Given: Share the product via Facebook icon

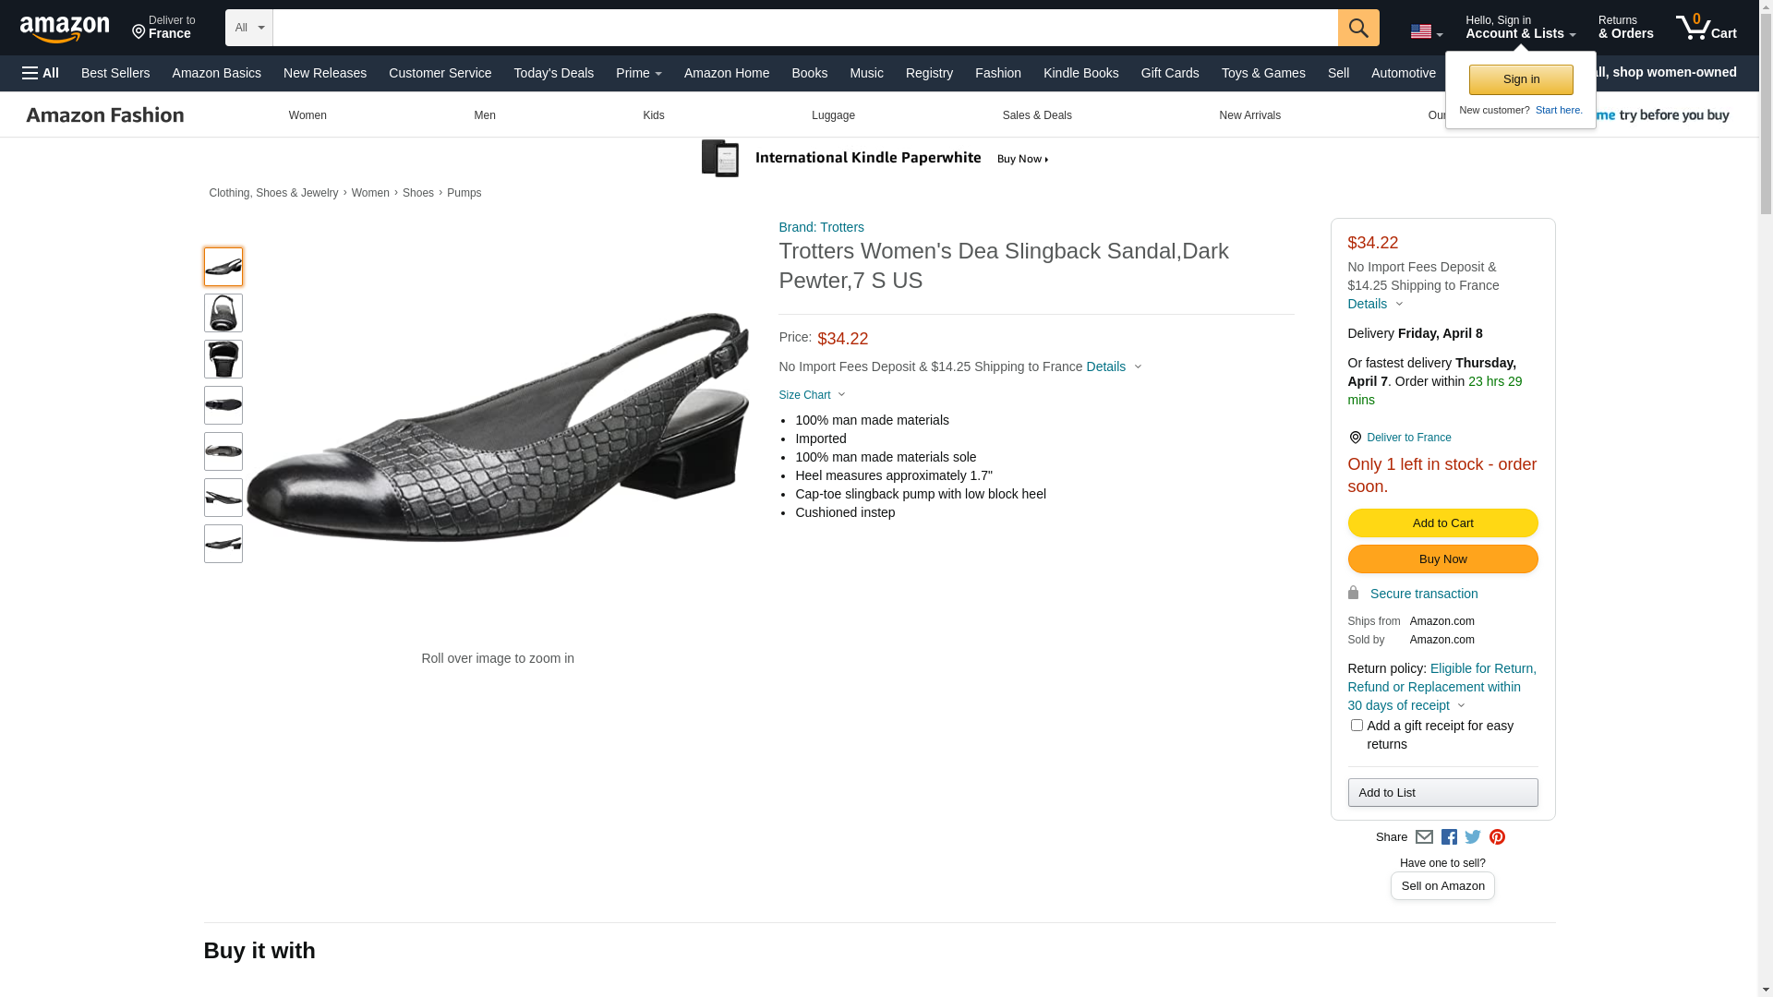Looking at the screenshot, I should point(1449,837).
